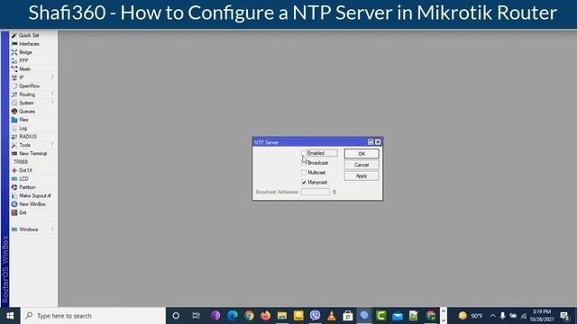Minimize the NTP Server dialog window
Image resolution: width=577 pixels, height=324 pixels.
[371, 142]
